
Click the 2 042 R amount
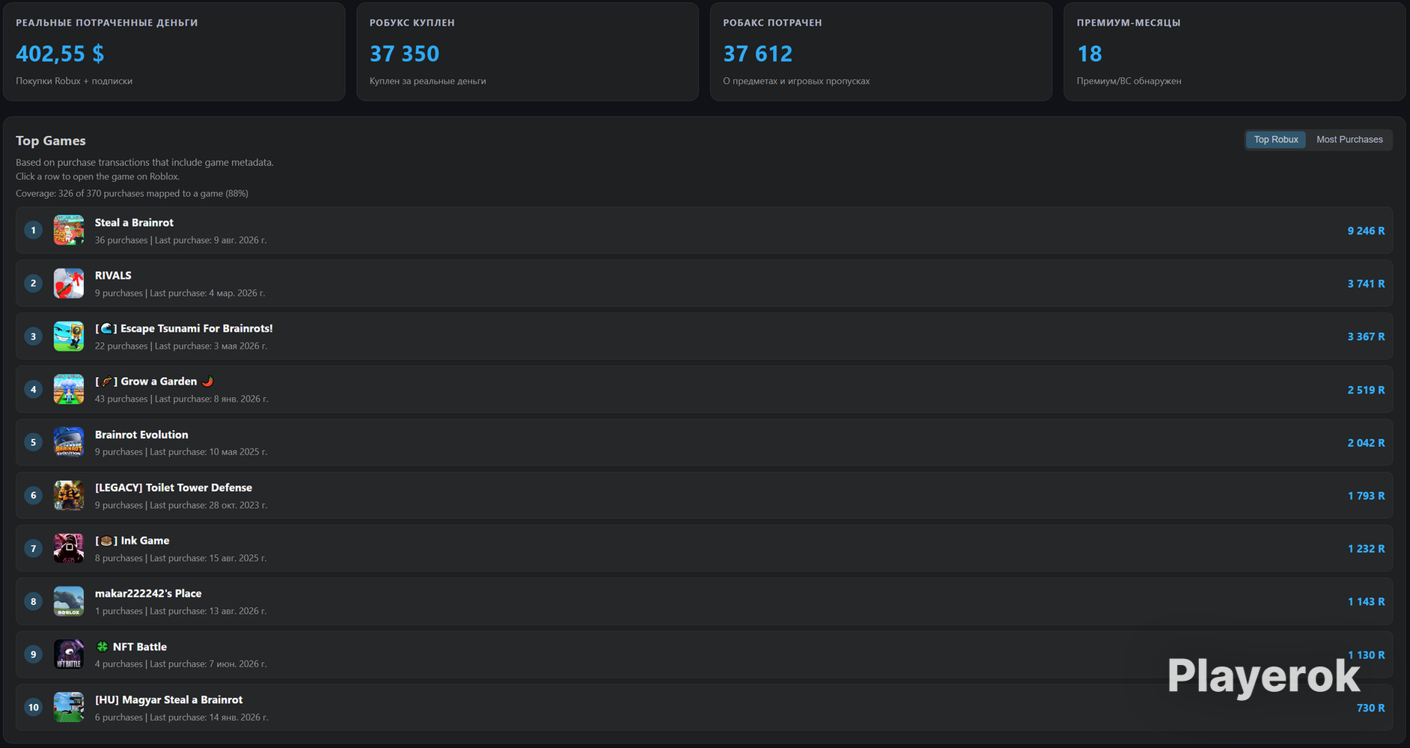[x=1367, y=444]
